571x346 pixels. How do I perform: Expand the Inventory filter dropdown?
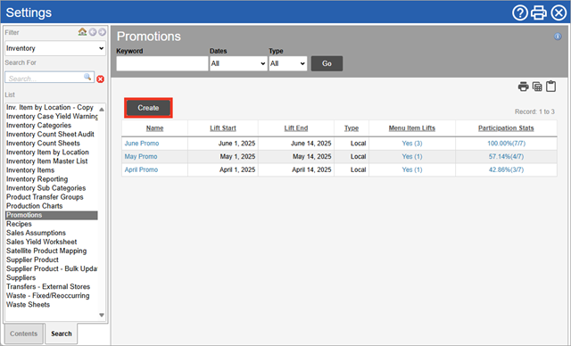coord(55,48)
